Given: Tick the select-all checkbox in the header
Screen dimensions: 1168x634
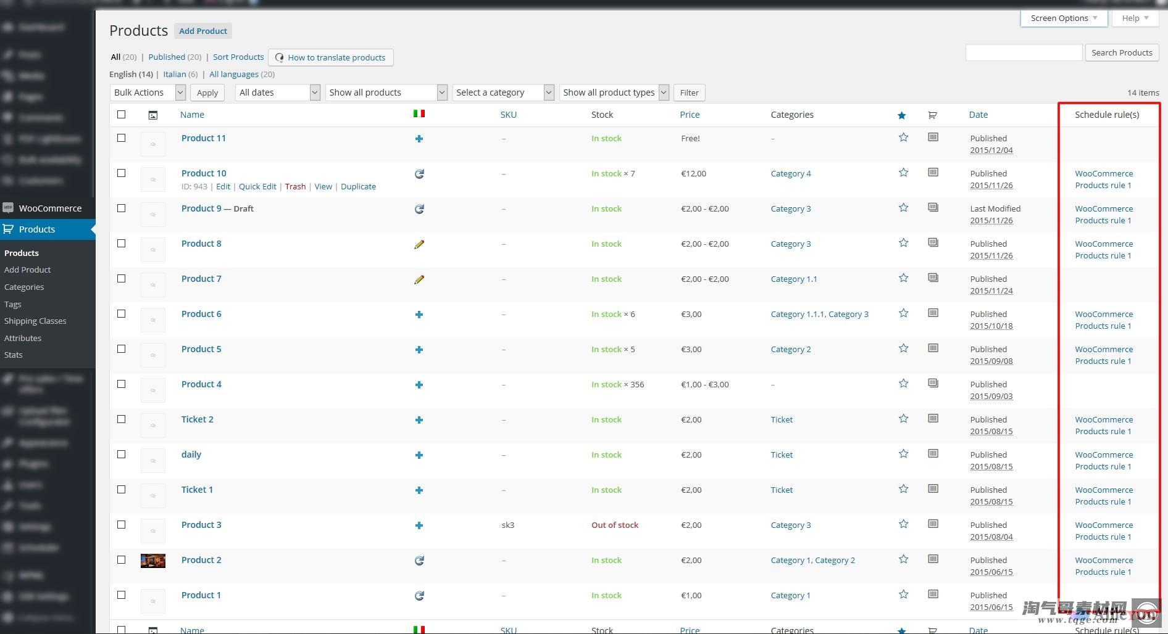Looking at the screenshot, I should 122,114.
